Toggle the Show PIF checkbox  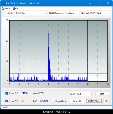(7, 93)
